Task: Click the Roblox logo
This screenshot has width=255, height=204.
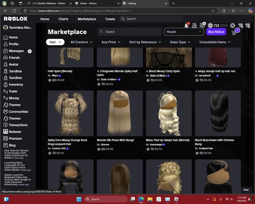Action: [16, 19]
